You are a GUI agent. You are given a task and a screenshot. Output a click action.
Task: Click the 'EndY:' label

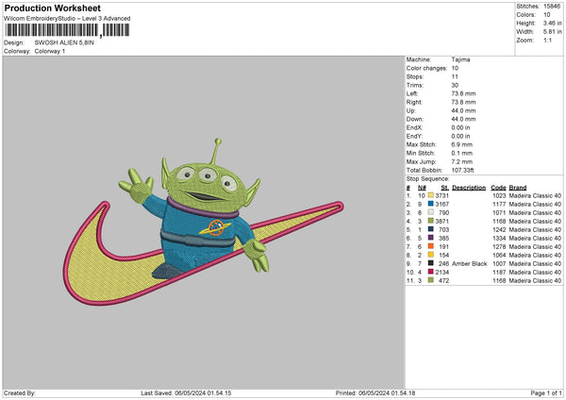pos(414,136)
